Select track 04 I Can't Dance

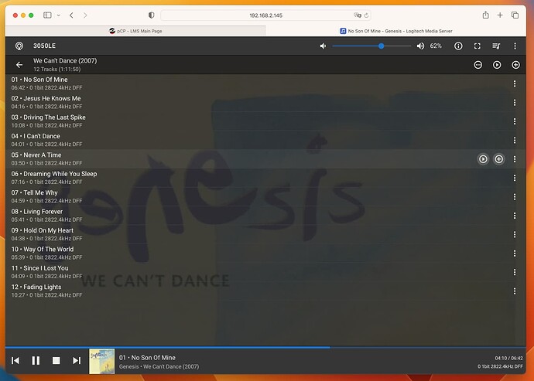pos(265,140)
